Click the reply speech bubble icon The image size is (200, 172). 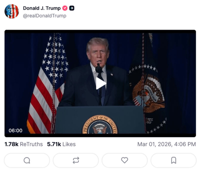(27, 160)
